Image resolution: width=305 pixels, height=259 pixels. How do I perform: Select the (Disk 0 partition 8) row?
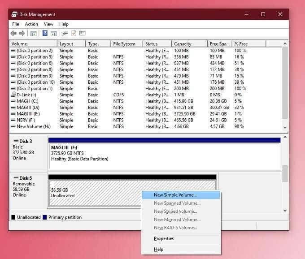pos(146,69)
